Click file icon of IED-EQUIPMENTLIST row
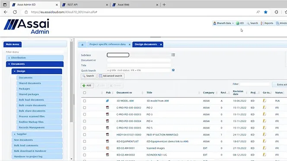Screen dimensions: 287x161 (108, 141)
